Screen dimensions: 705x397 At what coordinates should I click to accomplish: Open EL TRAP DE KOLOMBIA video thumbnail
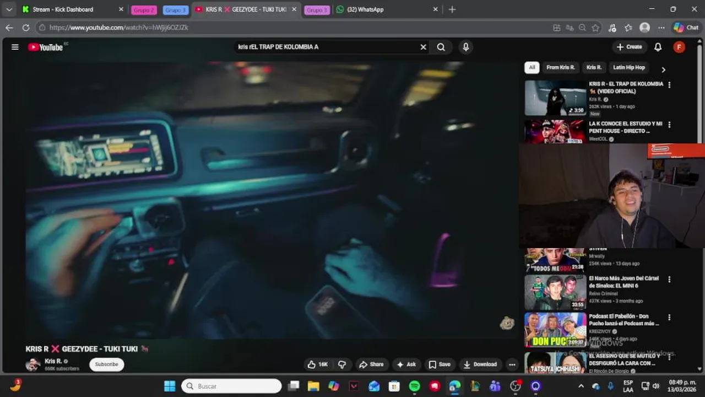coord(555,98)
